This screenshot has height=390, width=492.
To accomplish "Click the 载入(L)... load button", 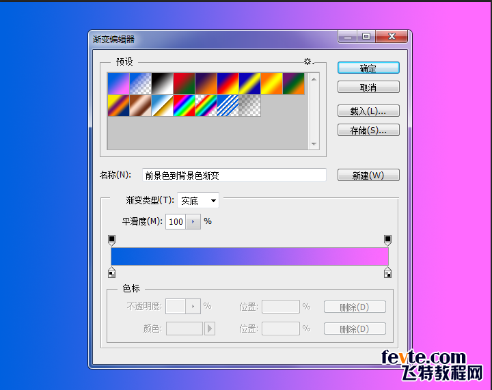I will point(368,111).
